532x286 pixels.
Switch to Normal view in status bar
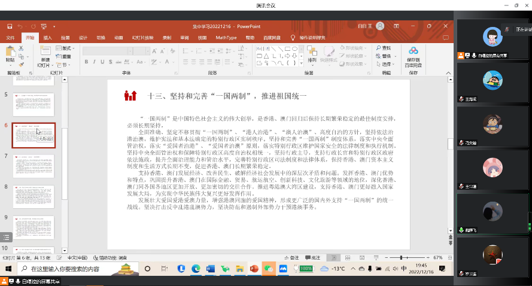tap(333, 257)
